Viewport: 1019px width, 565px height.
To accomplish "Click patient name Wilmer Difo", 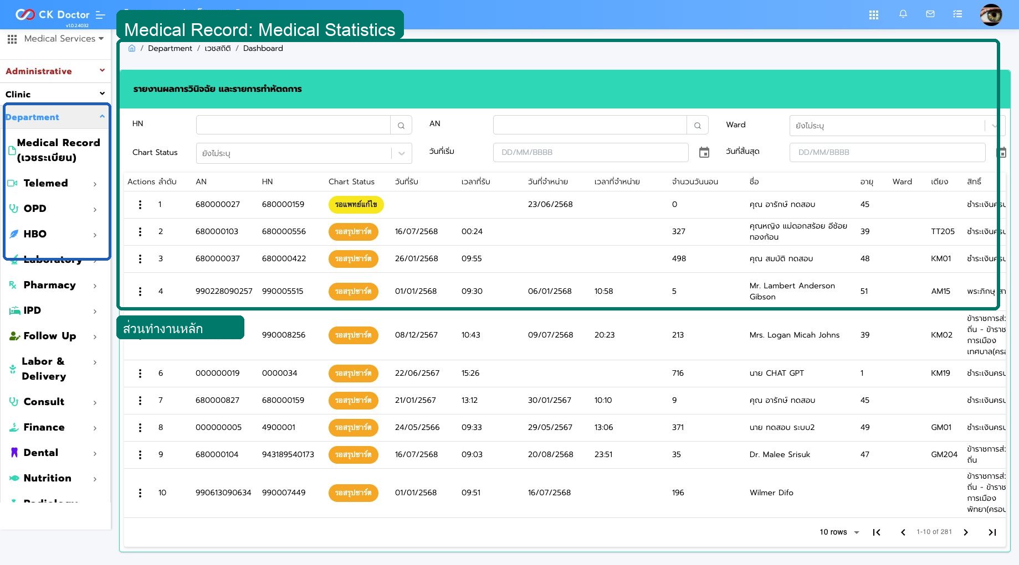I will [771, 493].
